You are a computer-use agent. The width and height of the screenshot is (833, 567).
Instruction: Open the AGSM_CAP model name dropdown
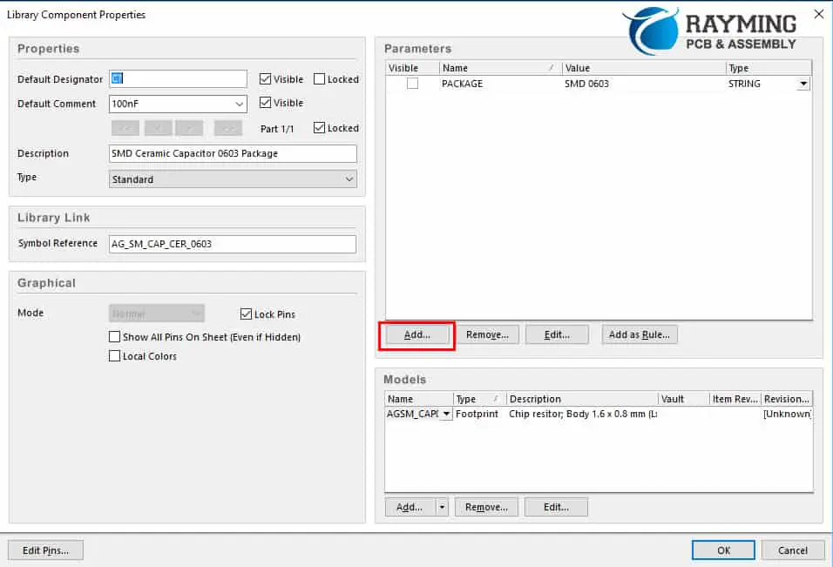[x=446, y=415]
